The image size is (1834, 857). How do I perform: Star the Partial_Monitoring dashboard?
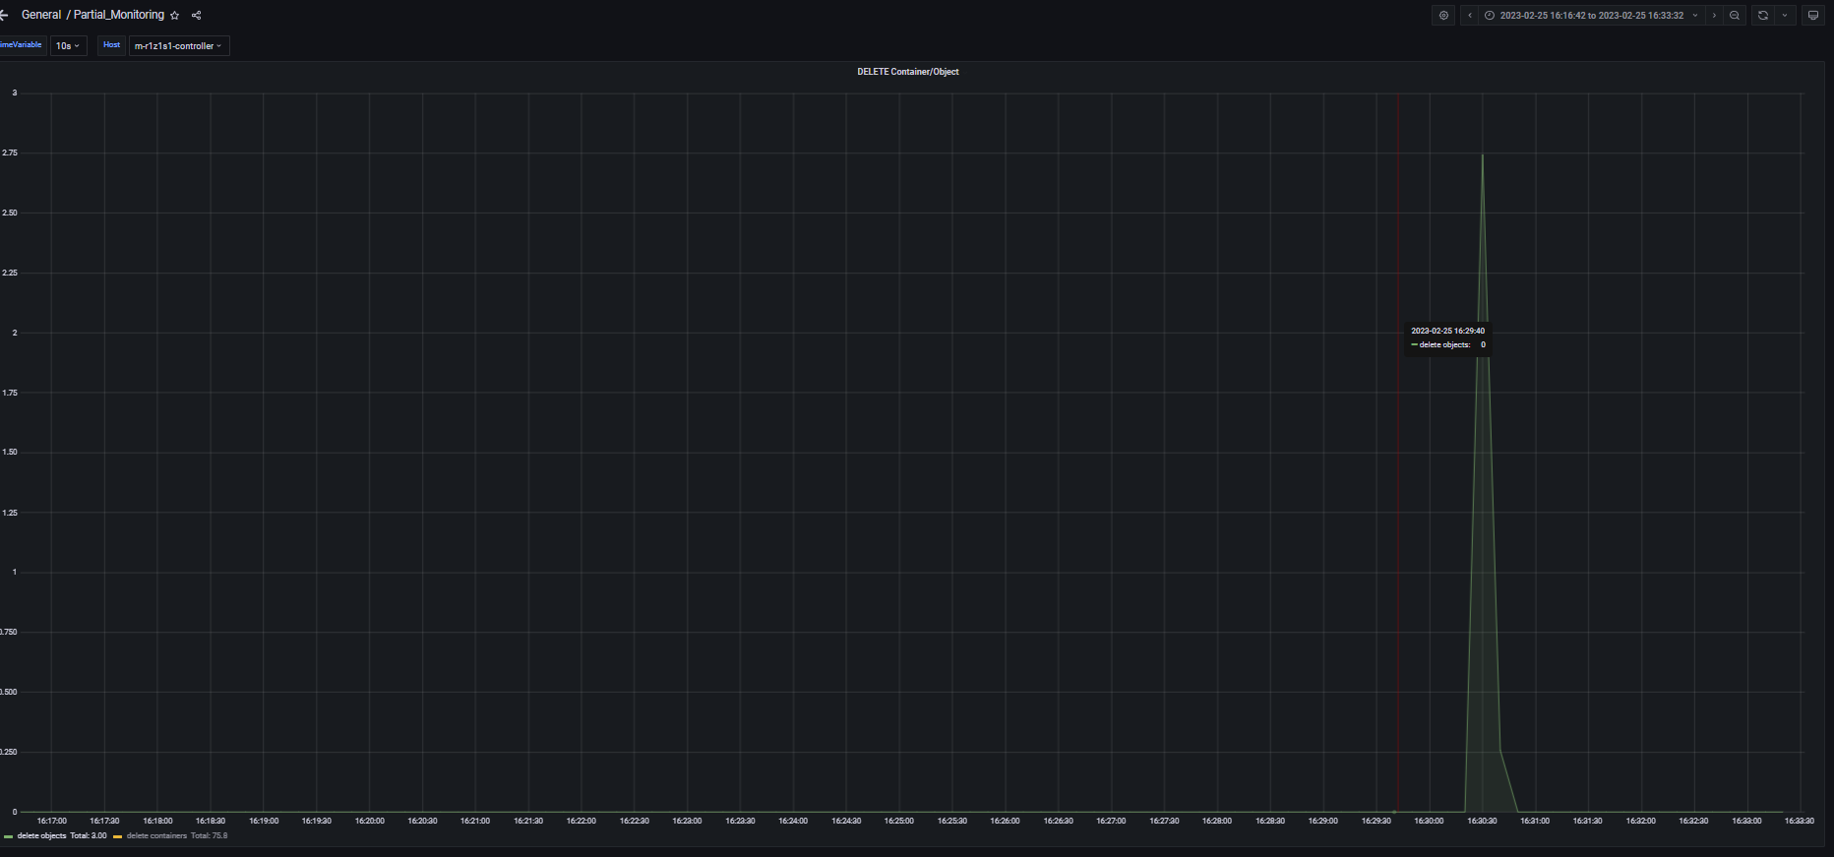(175, 16)
